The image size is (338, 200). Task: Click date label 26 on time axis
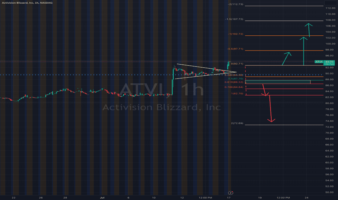click(41, 197)
